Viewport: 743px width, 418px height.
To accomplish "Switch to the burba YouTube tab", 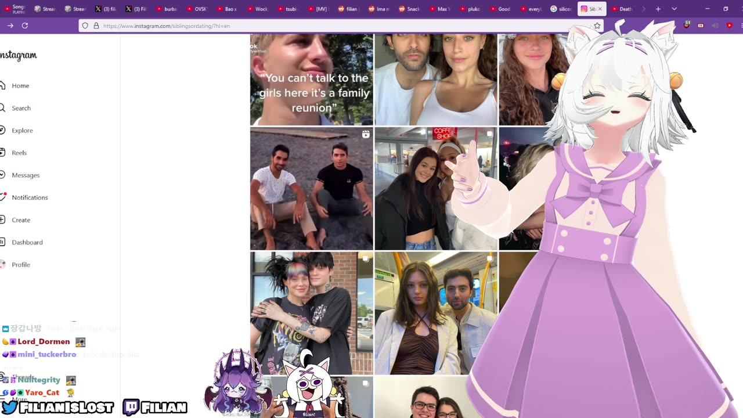I will tap(167, 9).
